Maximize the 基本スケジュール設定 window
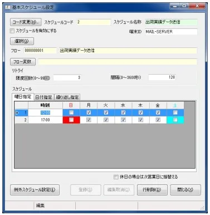This screenshot has height=215, width=210. pyautogui.click(x=184, y=7)
